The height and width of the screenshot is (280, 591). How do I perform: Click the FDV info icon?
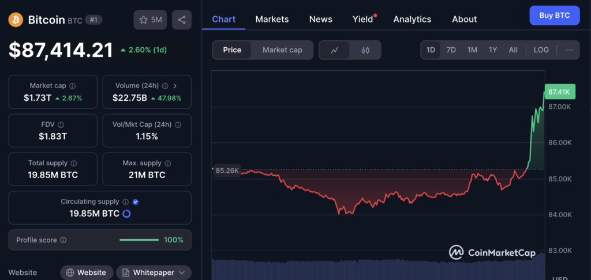(61, 124)
